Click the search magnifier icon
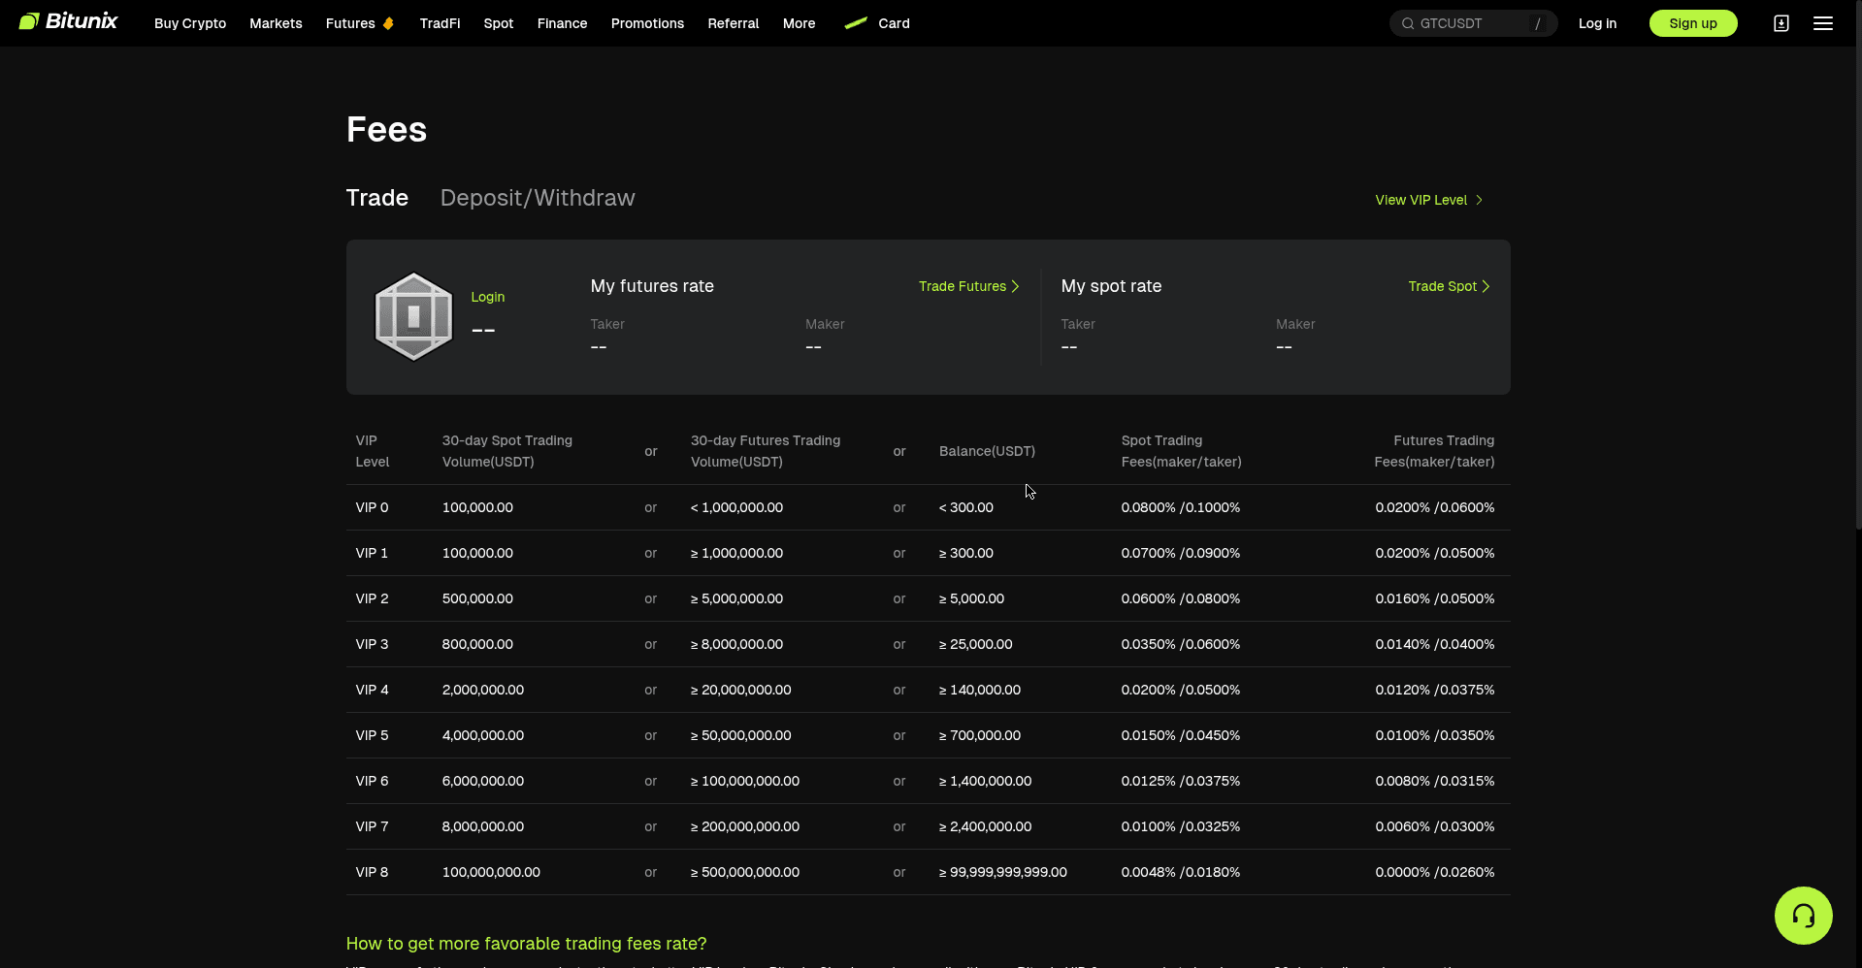 [x=1407, y=23]
